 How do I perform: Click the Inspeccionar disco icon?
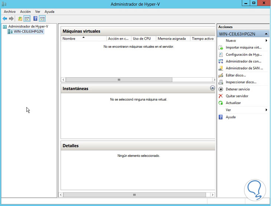point(221,82)
